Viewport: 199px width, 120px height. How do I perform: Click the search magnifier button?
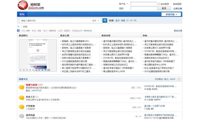tap(105, 21)
